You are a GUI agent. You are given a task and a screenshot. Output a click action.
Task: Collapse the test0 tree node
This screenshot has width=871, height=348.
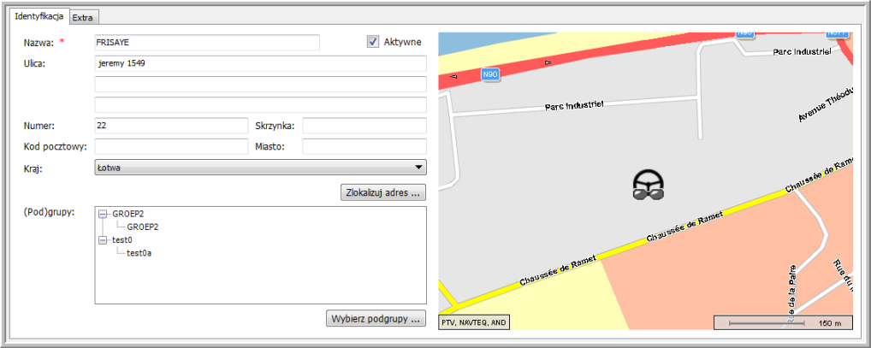[x=104, y=240]
